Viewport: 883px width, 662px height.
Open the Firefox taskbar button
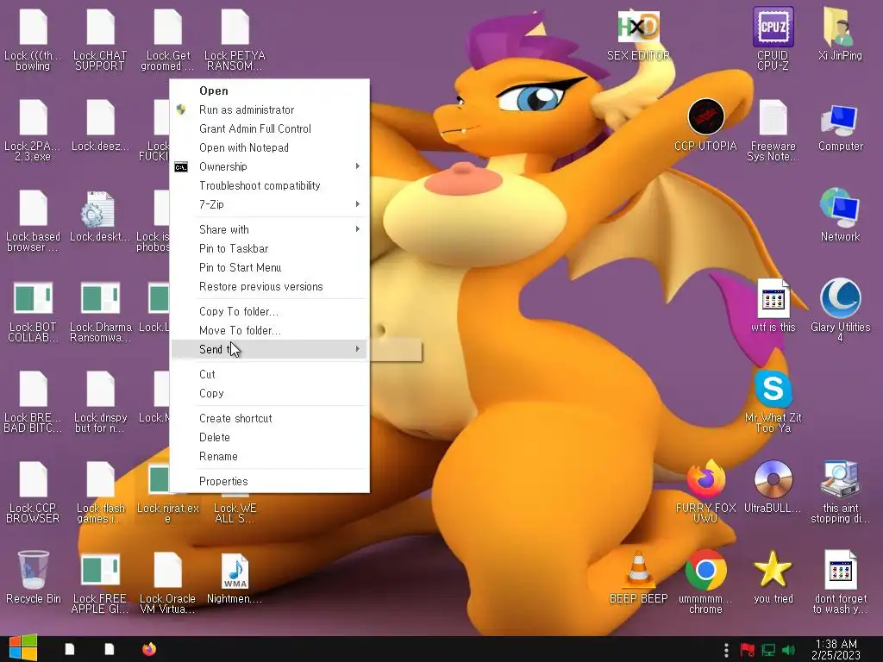coord(148,649)
